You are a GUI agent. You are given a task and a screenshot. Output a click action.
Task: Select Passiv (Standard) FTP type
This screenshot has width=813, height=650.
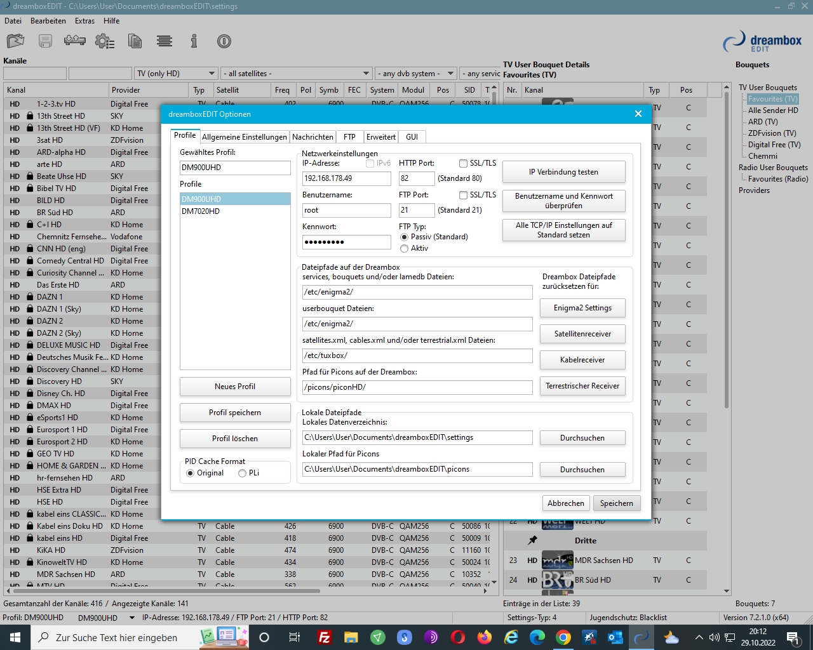tap(404, 237)
